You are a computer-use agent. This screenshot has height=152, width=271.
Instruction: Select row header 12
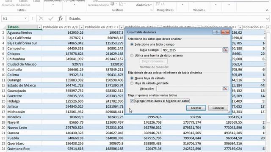coord(3,85)
